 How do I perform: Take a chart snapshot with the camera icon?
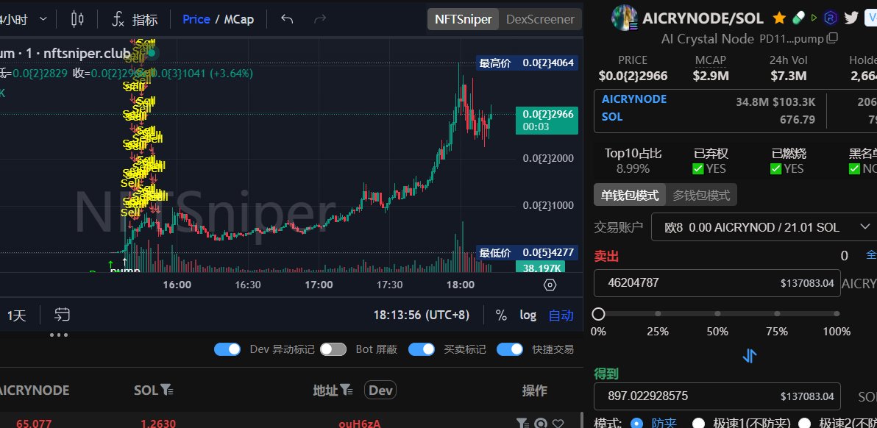pos(550,285)
